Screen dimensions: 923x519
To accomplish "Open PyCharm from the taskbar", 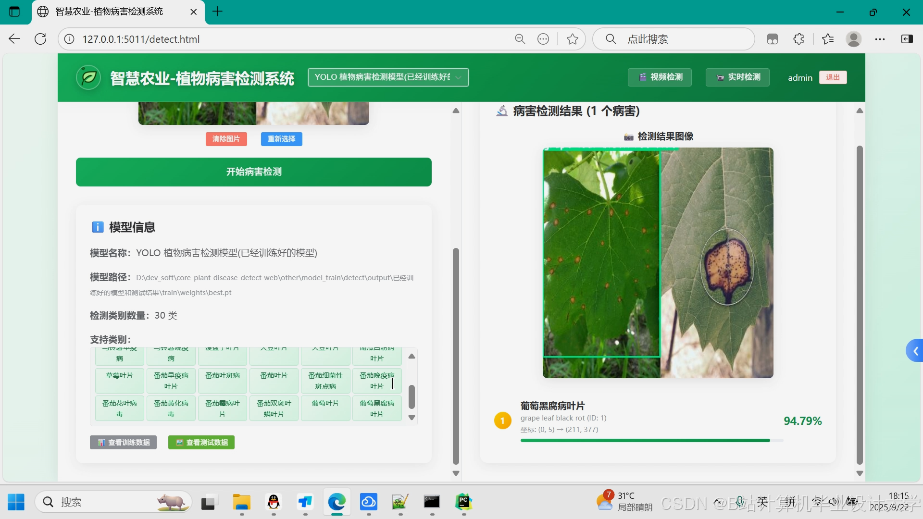I will 463,502.
